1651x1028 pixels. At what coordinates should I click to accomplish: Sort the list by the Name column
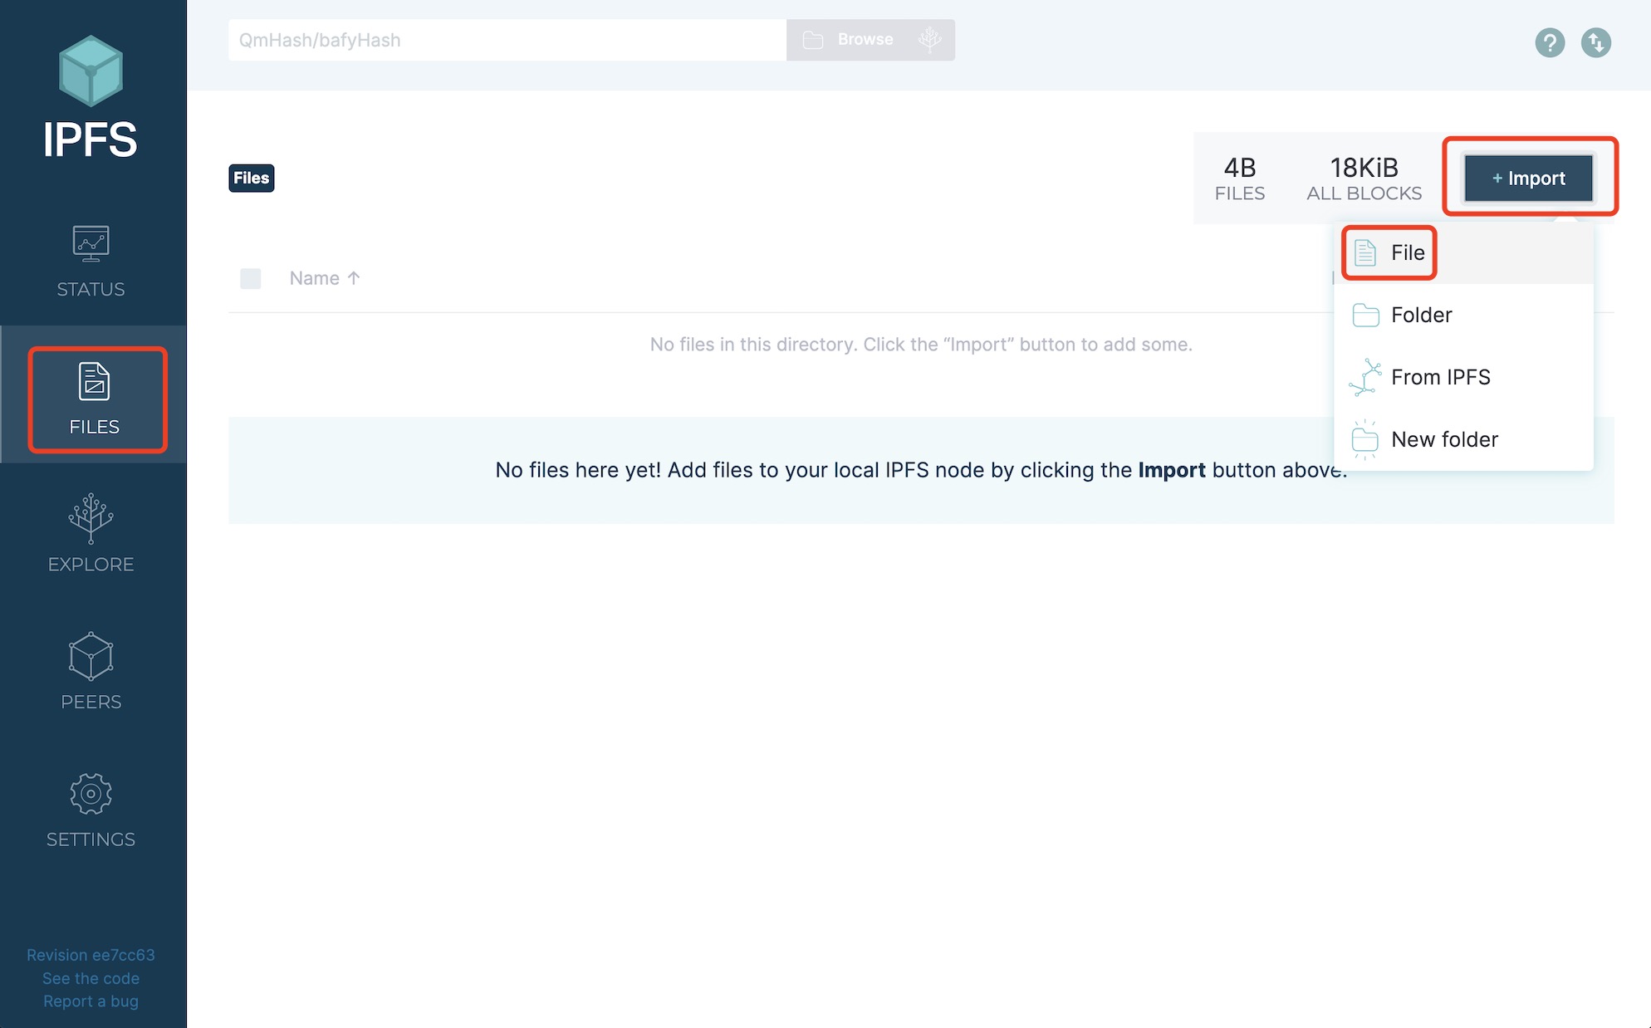(325, 278)
